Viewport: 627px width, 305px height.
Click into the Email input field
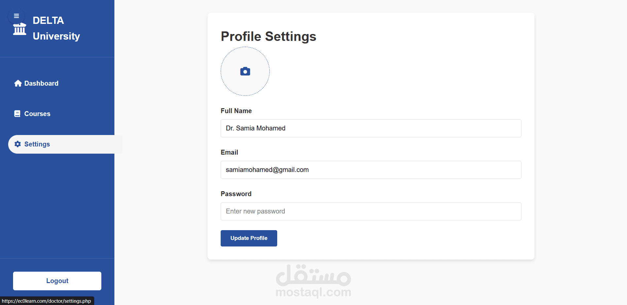click(371, 170)
